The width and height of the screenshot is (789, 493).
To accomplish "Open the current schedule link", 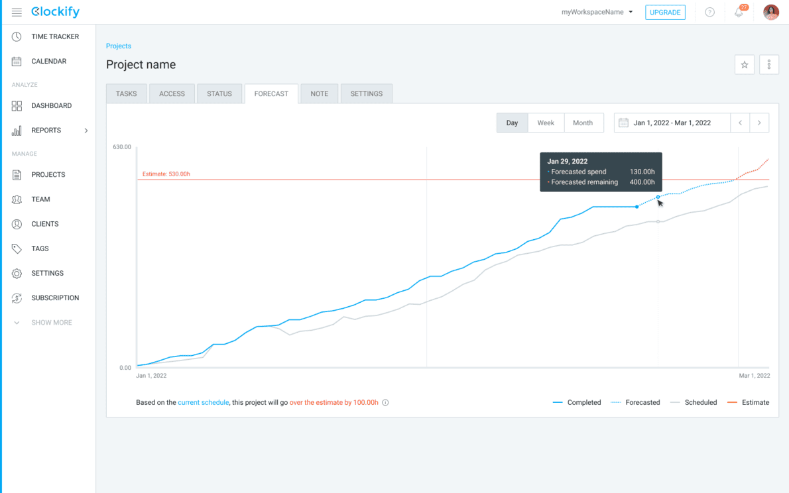I will pyautogui.click(x=203, y=402).
